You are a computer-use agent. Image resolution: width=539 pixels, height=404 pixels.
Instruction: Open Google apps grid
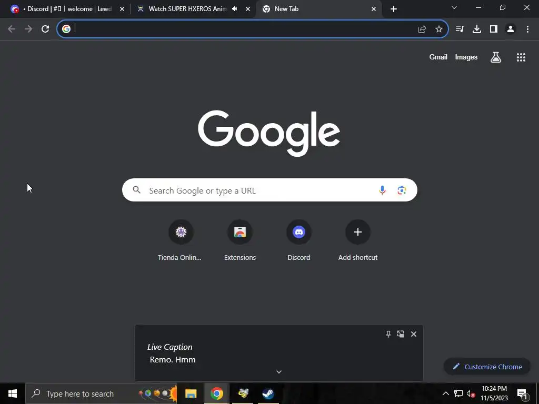point(521,57)
